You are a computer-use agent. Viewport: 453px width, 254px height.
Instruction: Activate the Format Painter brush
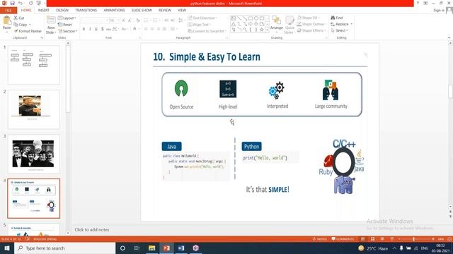click(28, 31)
